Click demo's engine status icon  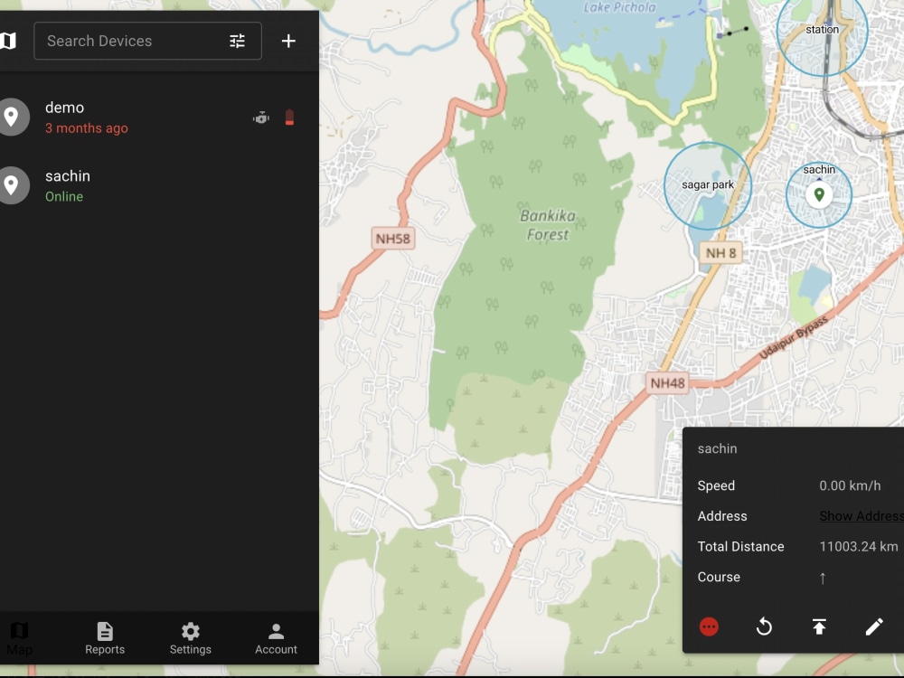click(260, 117)
